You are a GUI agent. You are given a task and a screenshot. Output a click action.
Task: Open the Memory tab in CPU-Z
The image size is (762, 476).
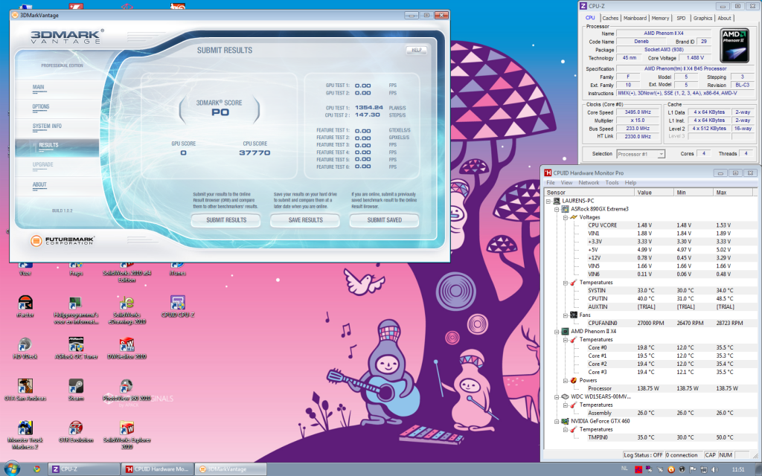tap(660, 18)
